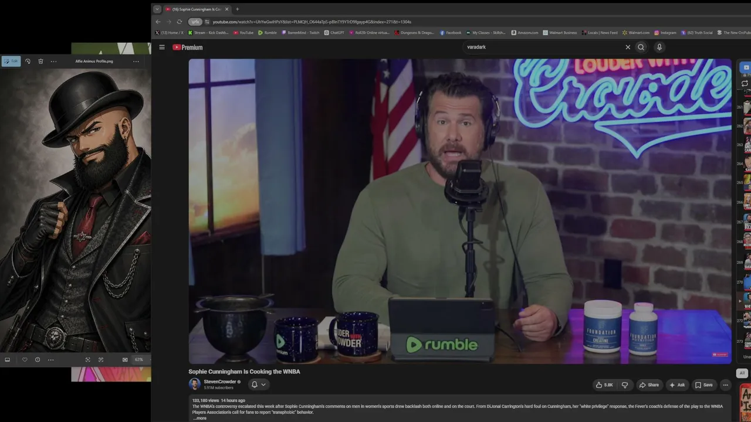Open the zoom percentage control at 63%
The width and height of the screenshot is (751, 422).
click(138, 360)
